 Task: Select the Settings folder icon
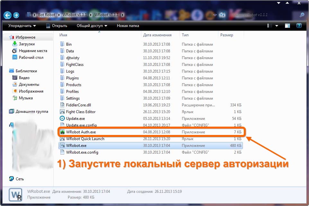click(x=62, y=98)
